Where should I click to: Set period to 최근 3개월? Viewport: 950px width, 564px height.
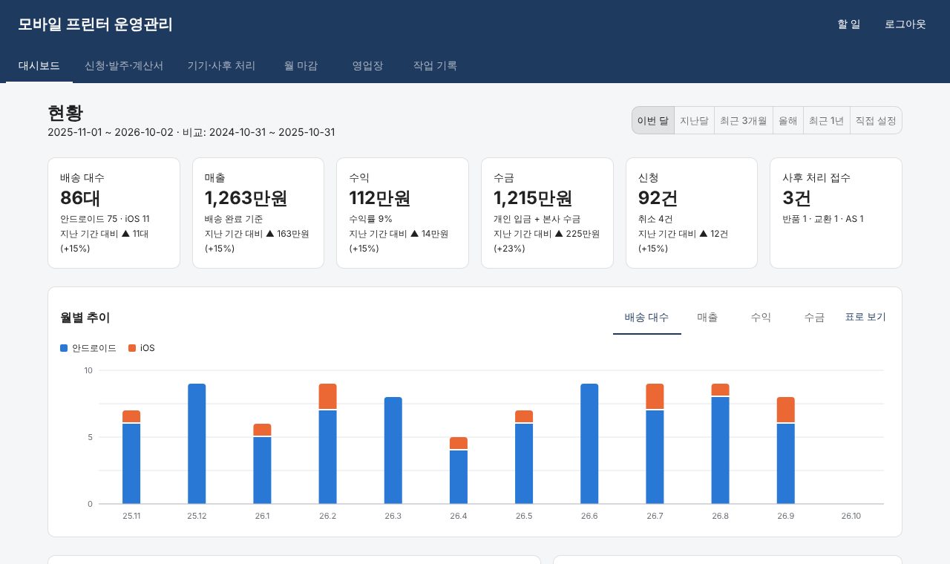(744, 120)
